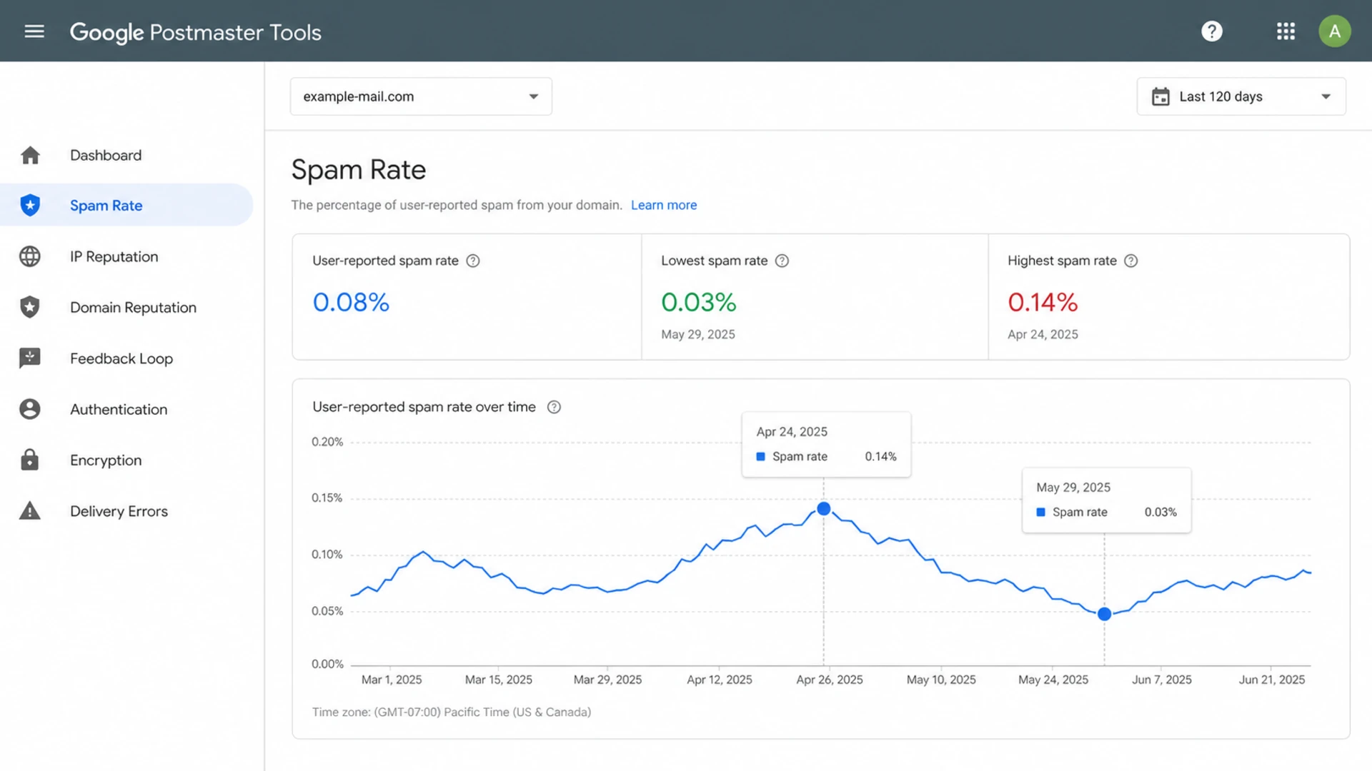This screenshot has height=771, width=1372.
Task: Go to Dashboard in sidebar
Action: (x=127, y=155)
